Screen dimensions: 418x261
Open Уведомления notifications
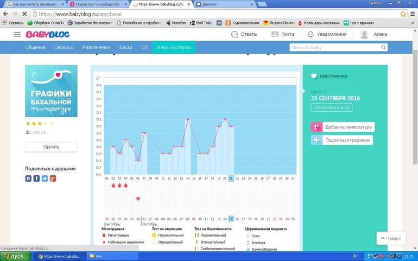pos(327,34)
